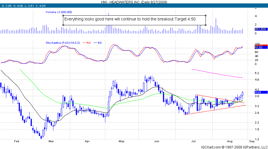Viewport: 268px width, 149px height.
Task: Click the Stochastics (Full) (14,3,3) label
Action: (63, 43)
